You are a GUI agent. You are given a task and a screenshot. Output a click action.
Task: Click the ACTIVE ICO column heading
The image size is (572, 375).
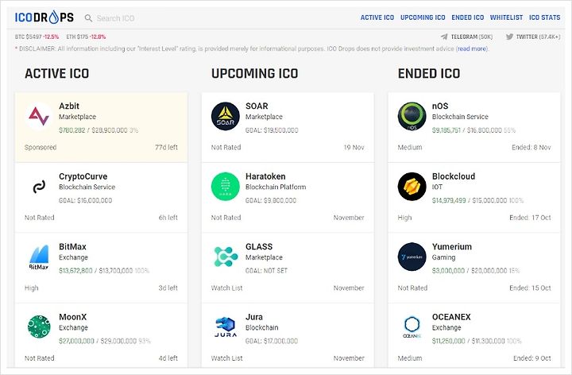(x=57, y=74)
